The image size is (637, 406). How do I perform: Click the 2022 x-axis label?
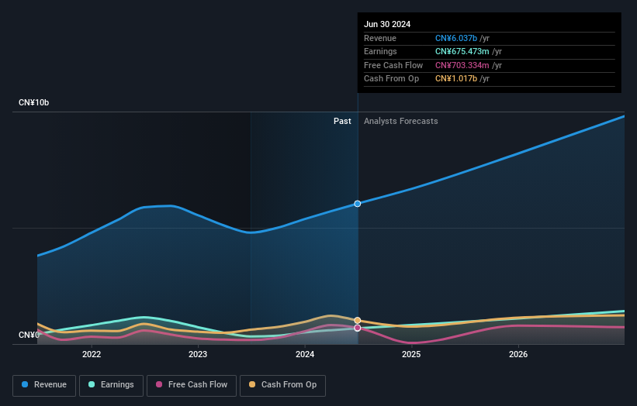coord(92,354)
